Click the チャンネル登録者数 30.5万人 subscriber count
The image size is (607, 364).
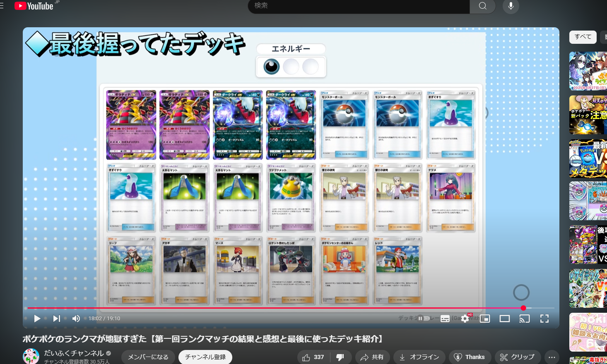click(x=77, y=362)
